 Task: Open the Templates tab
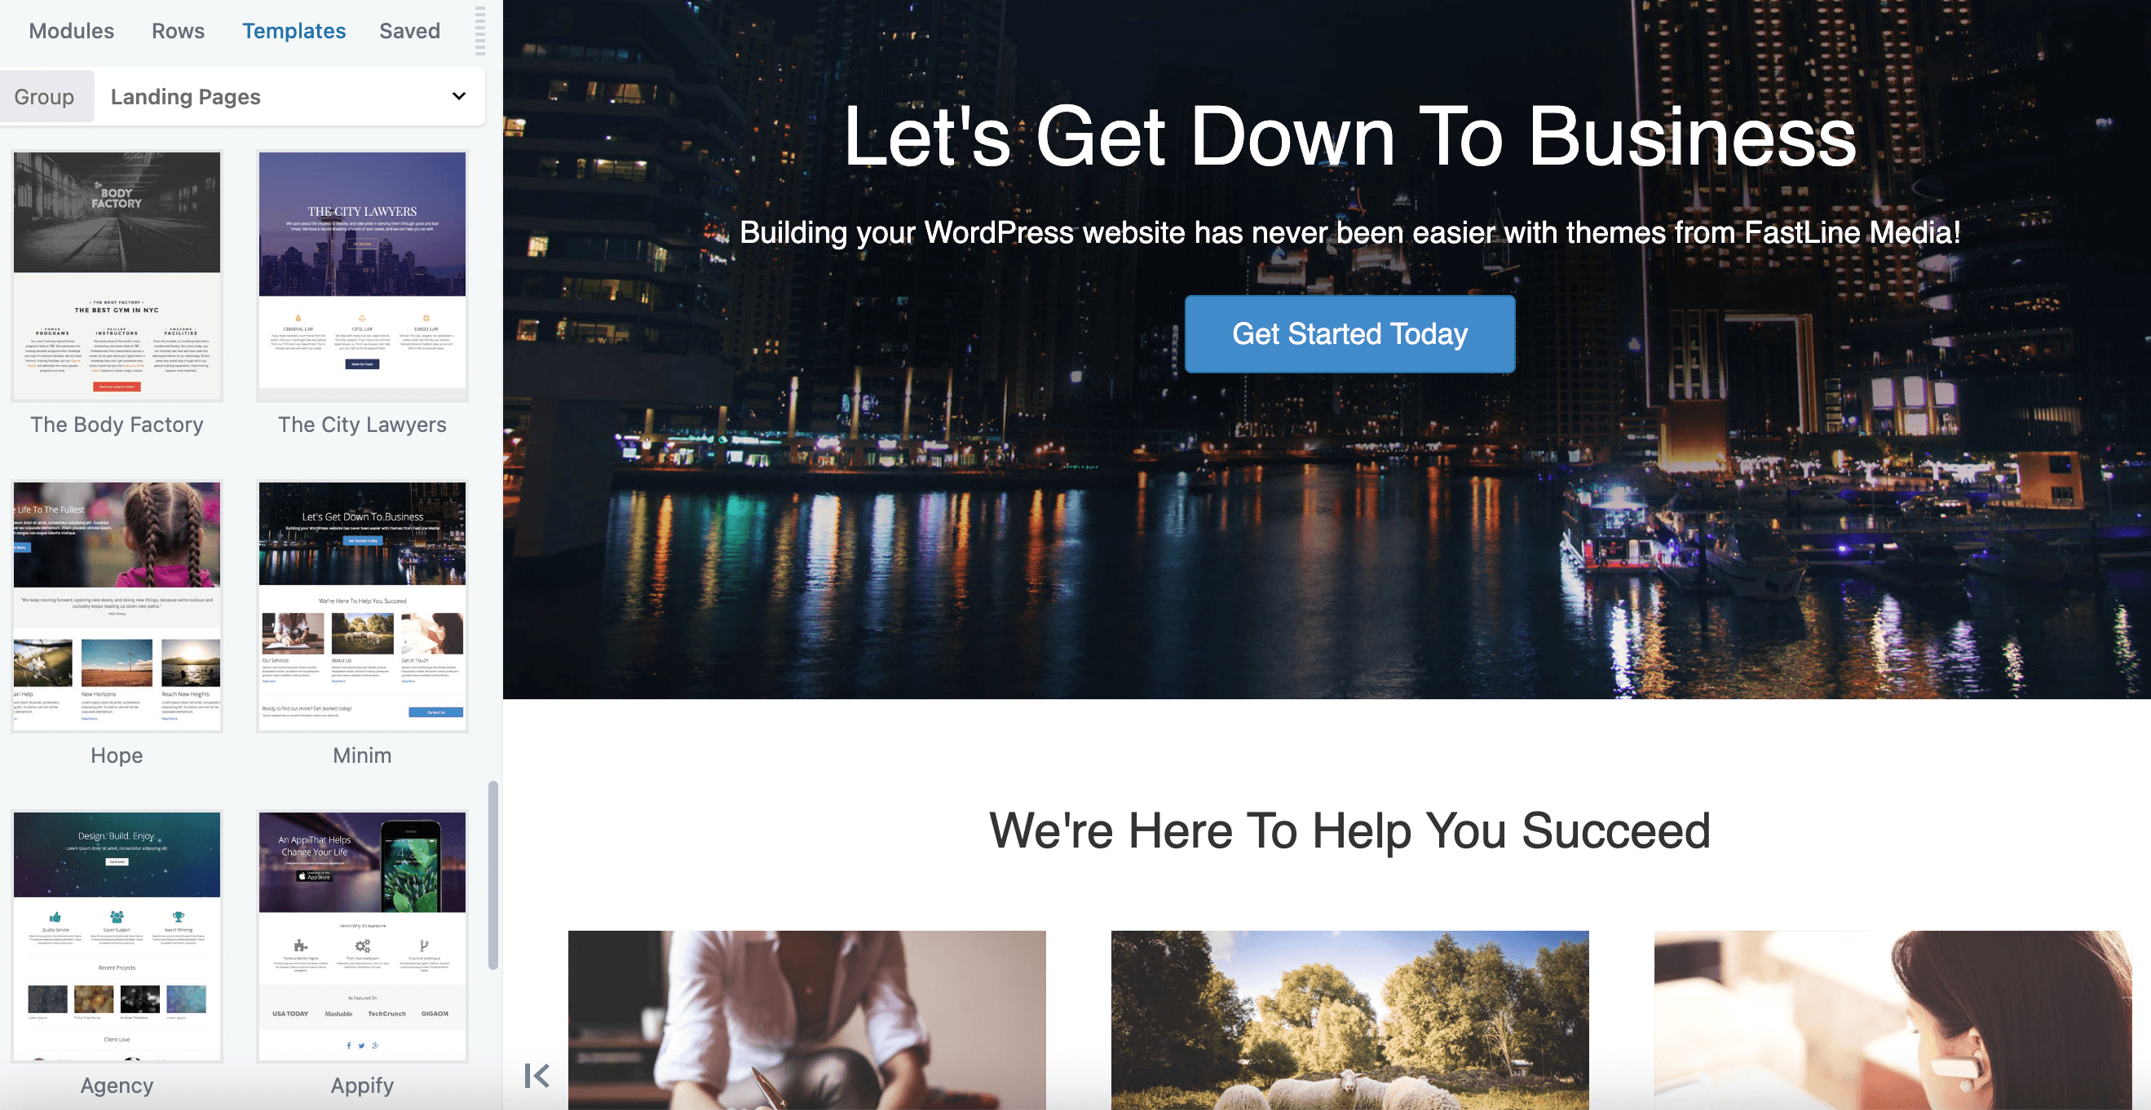click(294, 31)
